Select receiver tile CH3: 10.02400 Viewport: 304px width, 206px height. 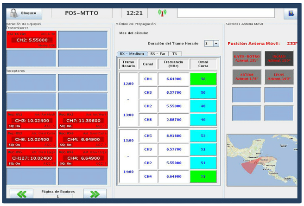pyautogui.click(x=31, y=120)
